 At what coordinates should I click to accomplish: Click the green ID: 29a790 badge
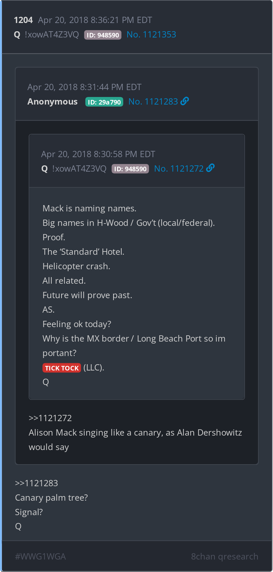tap(104, 102)
